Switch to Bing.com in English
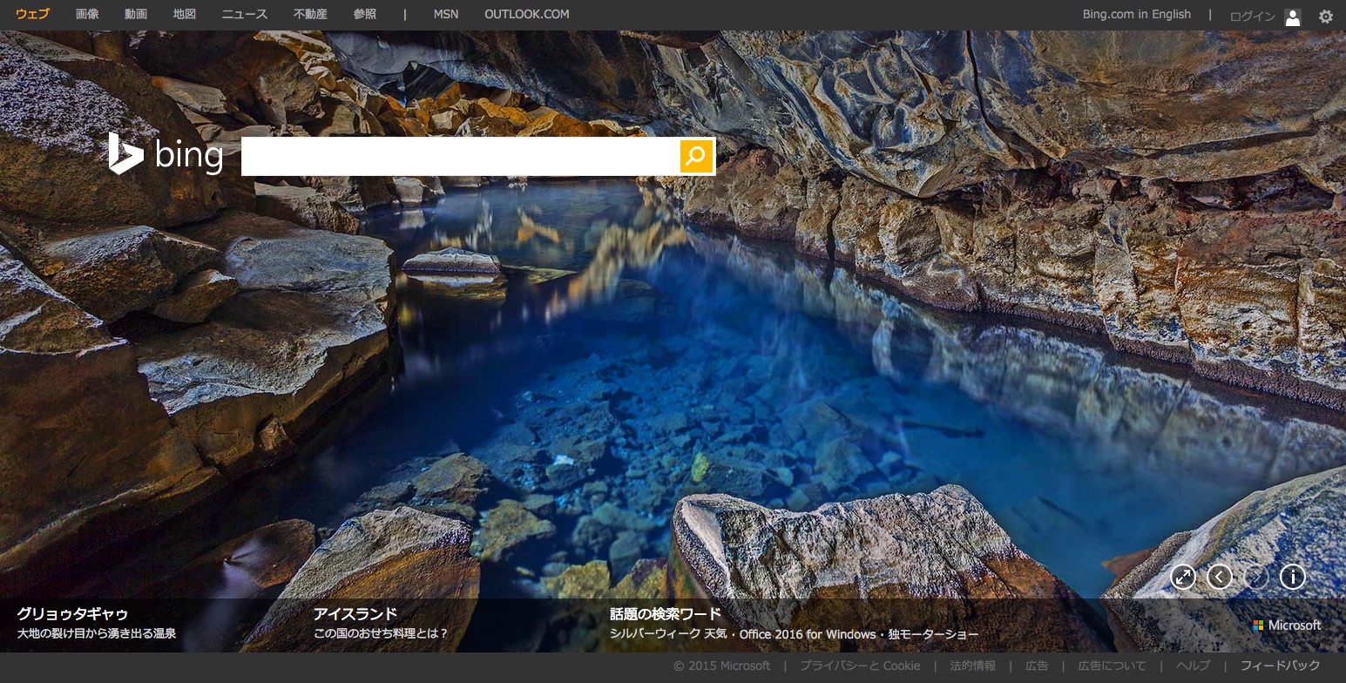1346x683 pixels. point(1136,14)
